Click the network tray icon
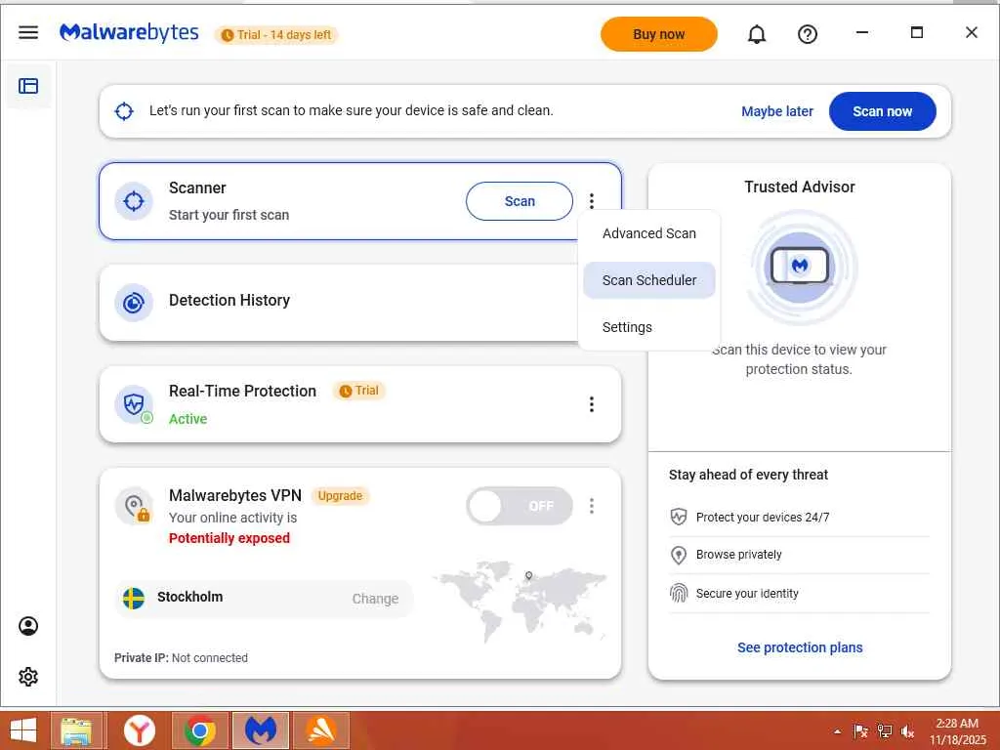 (885, 731)
